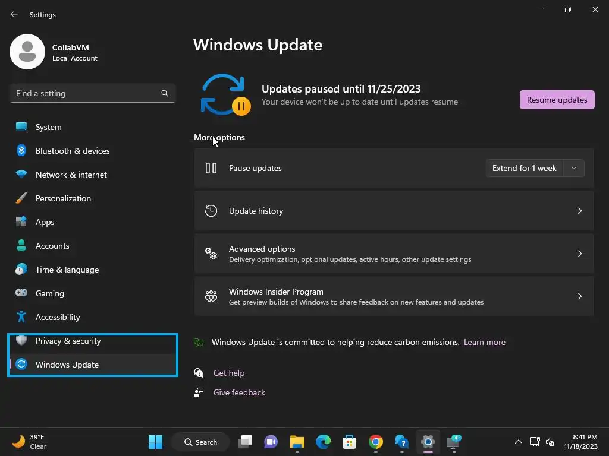Click the Privacy & security shield icon
Screen dimensions: 609x456
21,340
